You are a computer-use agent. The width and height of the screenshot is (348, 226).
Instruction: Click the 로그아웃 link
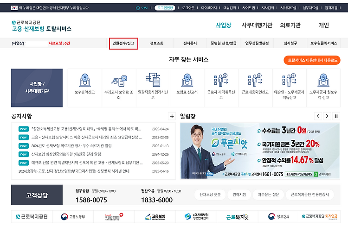tap(188, 8)
